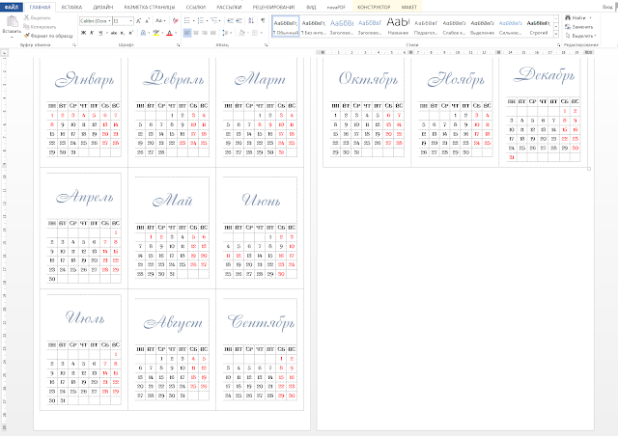Viewport: 618px width, 436px height.
Task: Click the Increase Indent icon
Action: [x=239, y=21]
